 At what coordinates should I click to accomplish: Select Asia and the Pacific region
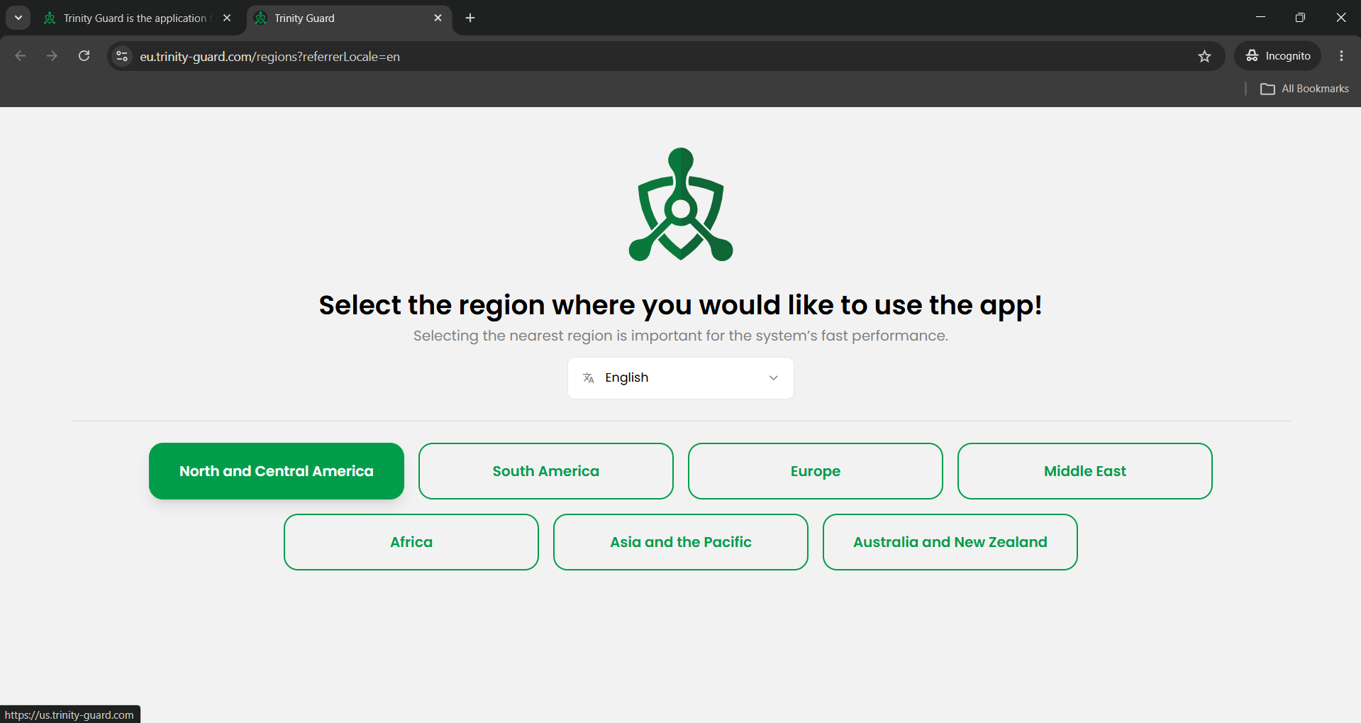click(680, 542)
